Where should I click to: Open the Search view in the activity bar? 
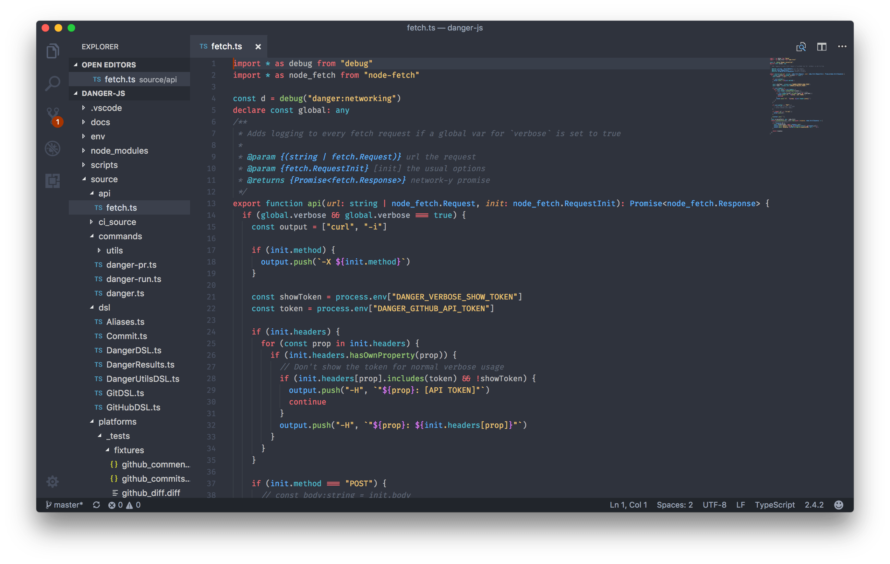point(53,83)
